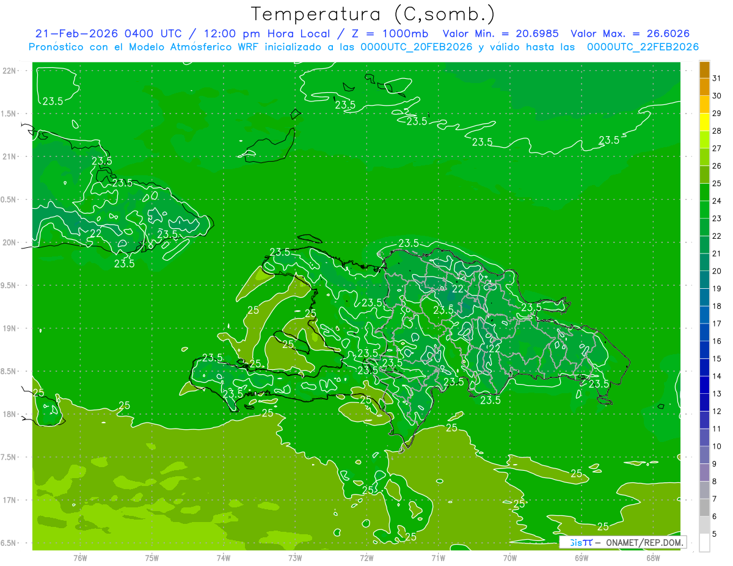Click the '5' label on the color scale
Screen dimensions: 733x566
715,534
